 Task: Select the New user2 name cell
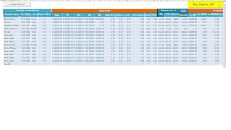[12, 42]
